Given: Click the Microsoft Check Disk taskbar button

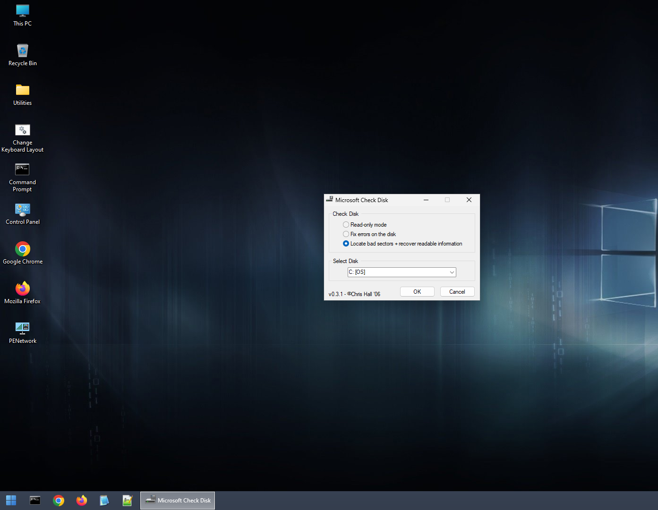Looking at the screenshot, I should 178,501.
